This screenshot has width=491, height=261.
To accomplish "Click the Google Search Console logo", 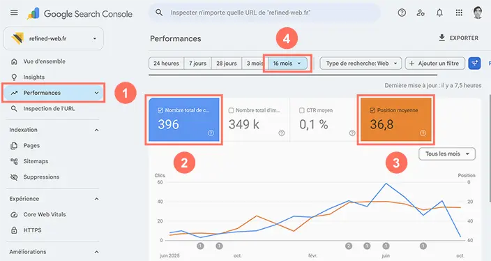I will click(80, 14).
